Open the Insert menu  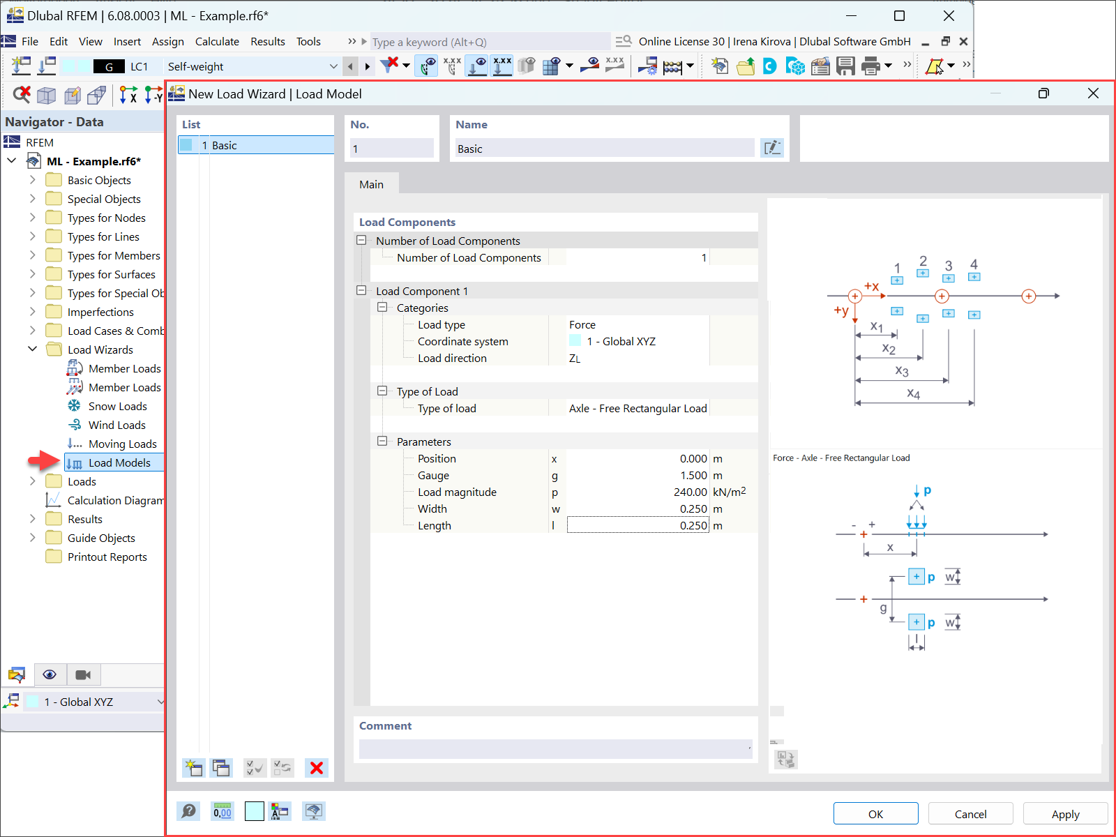coord(127,42)
